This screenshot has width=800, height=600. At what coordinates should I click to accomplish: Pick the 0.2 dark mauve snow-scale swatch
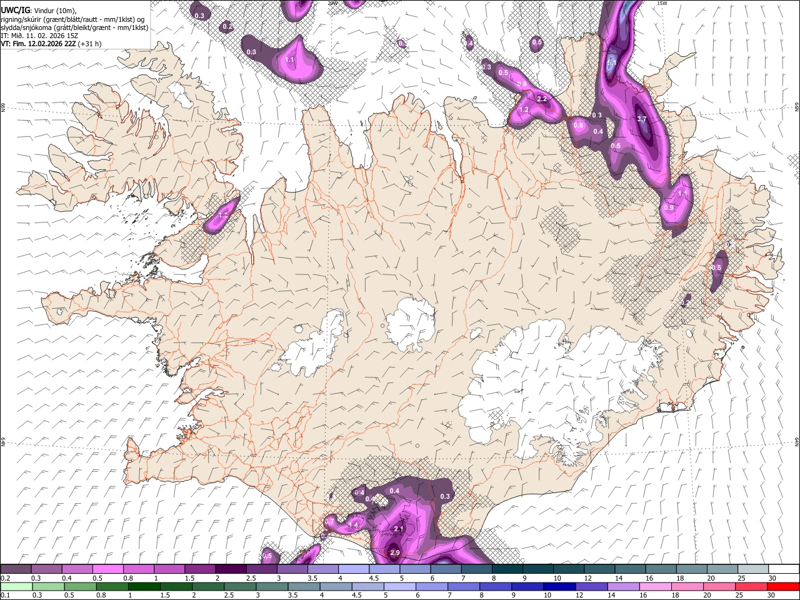[x=16, y=569]
